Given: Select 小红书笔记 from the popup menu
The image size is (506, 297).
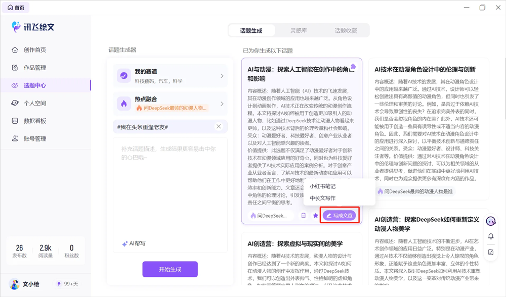Looking at the screenshot, I should tap(323, 186).
